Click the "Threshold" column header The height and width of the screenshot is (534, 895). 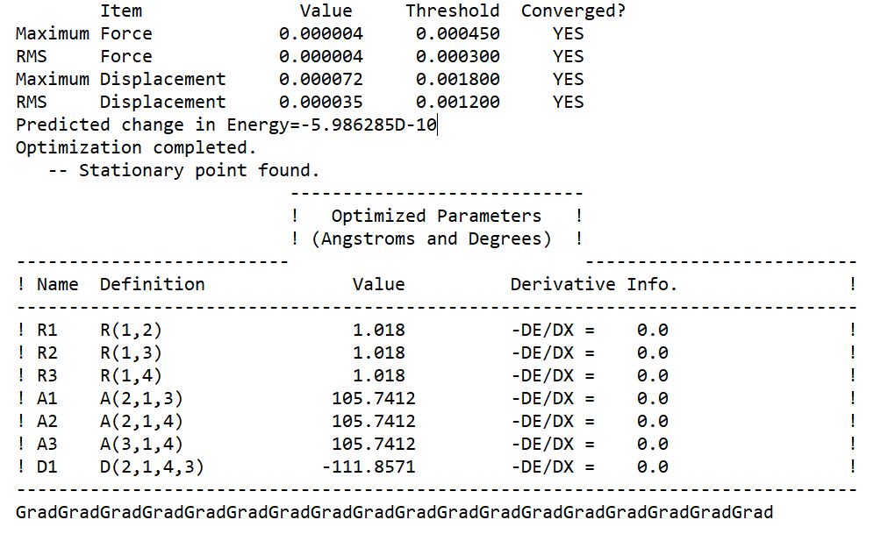point(452,11)
